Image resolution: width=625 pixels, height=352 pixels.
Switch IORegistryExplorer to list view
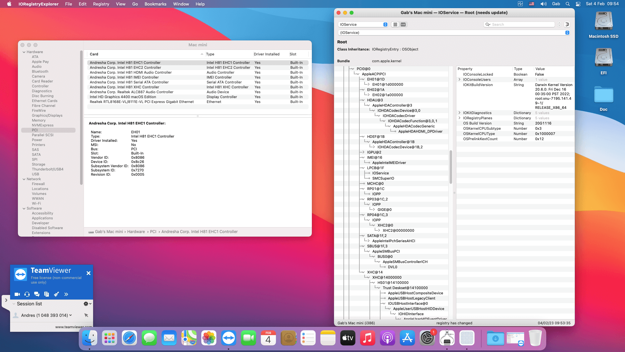(395, 24)
